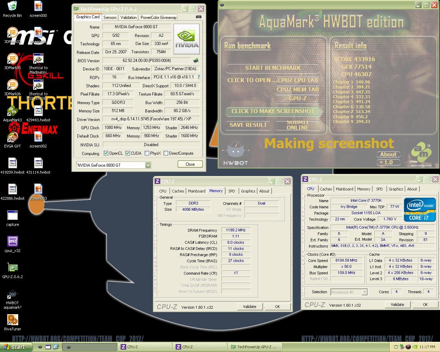Click Validate in the CPU-Z CPU window
This screenshot has height=352, width=440.
[397, 305]
